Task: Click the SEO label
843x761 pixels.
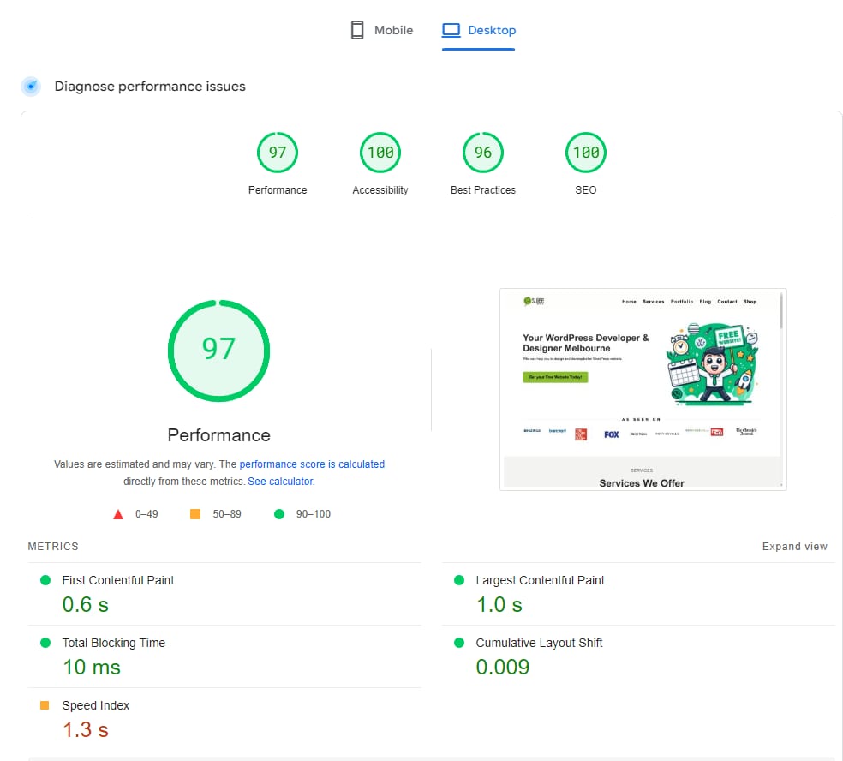Action: click(x=585, y=190)
